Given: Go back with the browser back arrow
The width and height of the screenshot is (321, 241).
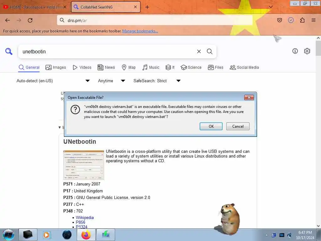Looking at the screenshot, I should click(x=8, y=20).
